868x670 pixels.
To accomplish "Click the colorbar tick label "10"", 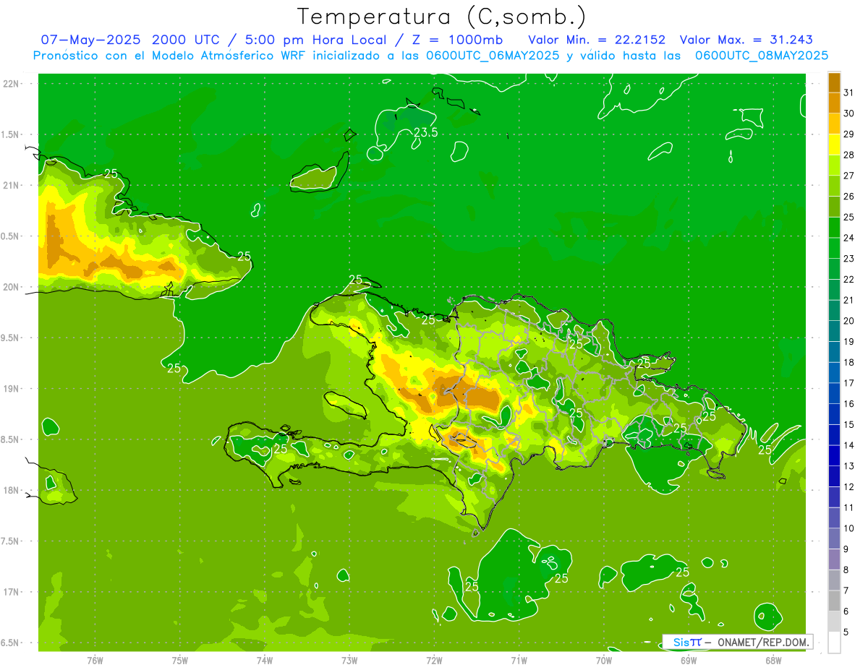I will pos(849,528).
